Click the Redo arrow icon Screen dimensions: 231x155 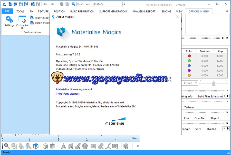[52, 4]
